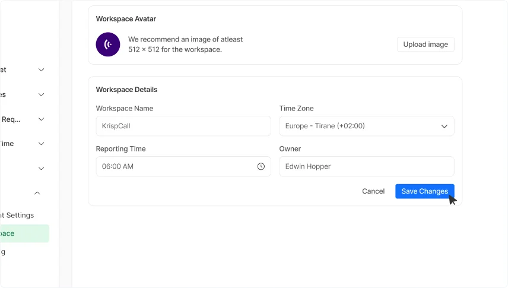Open the Settings item above the highlighted entry
This screenshot has height=288, width=508.
tap(18, 215)
